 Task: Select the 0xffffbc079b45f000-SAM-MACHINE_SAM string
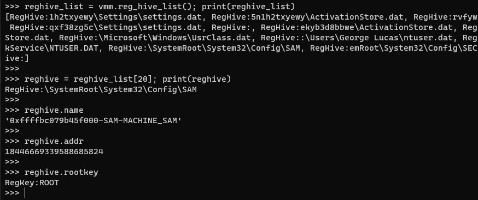pos(94,121)
